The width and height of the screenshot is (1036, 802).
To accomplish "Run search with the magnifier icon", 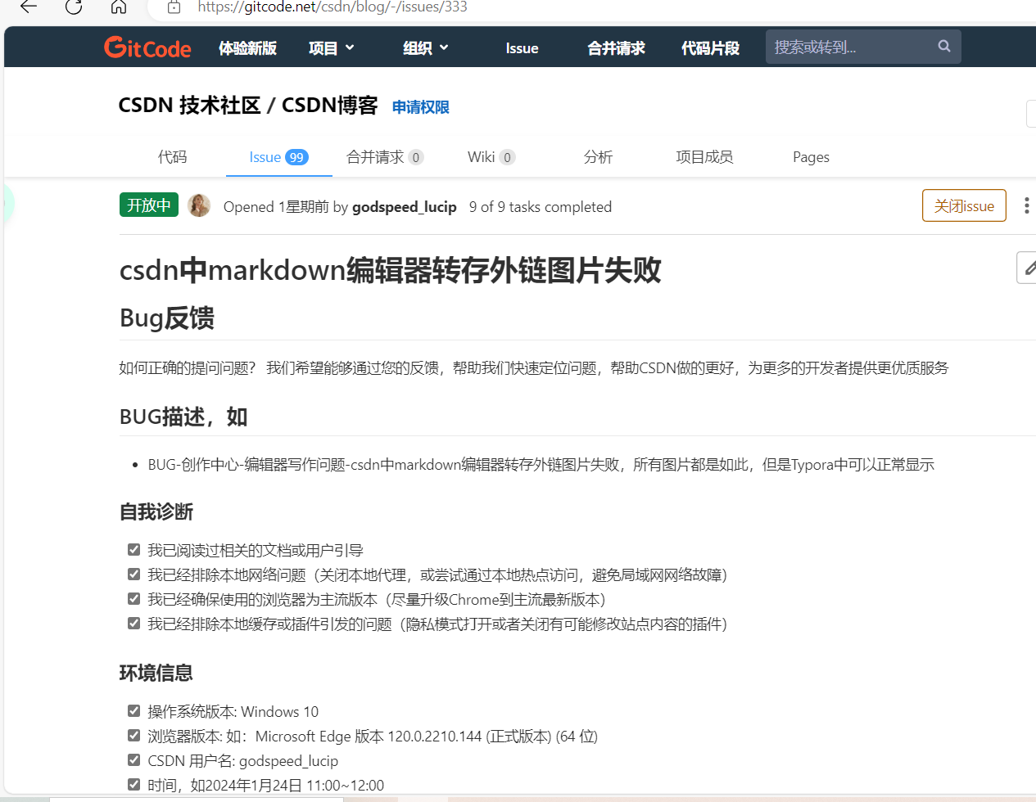I will 943,47.
